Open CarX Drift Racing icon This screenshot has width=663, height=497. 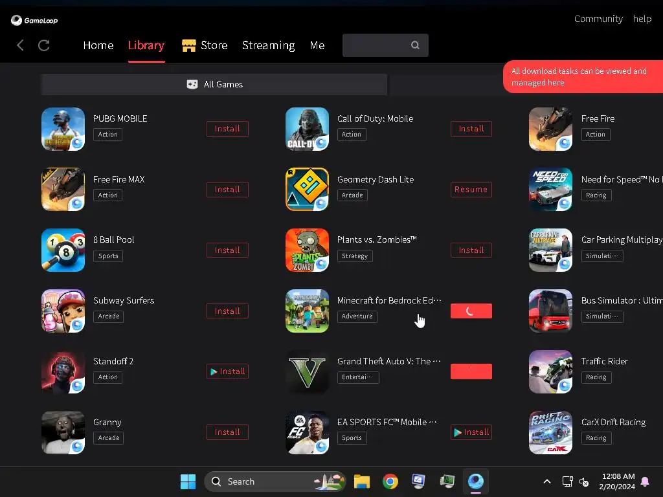tap(550, 432)
